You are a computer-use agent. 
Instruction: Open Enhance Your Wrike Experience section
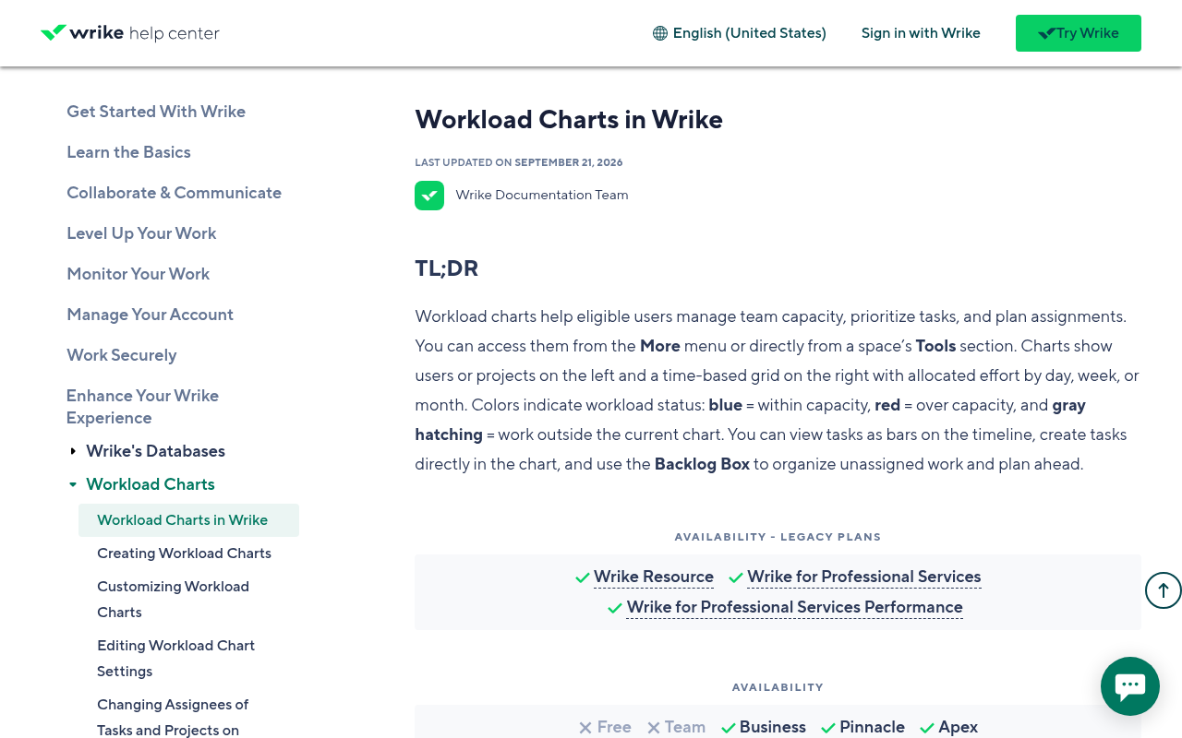[x=142, y=407]
